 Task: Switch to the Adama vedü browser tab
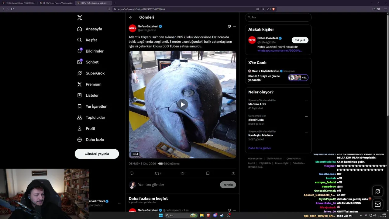click(x=57, y=3)
